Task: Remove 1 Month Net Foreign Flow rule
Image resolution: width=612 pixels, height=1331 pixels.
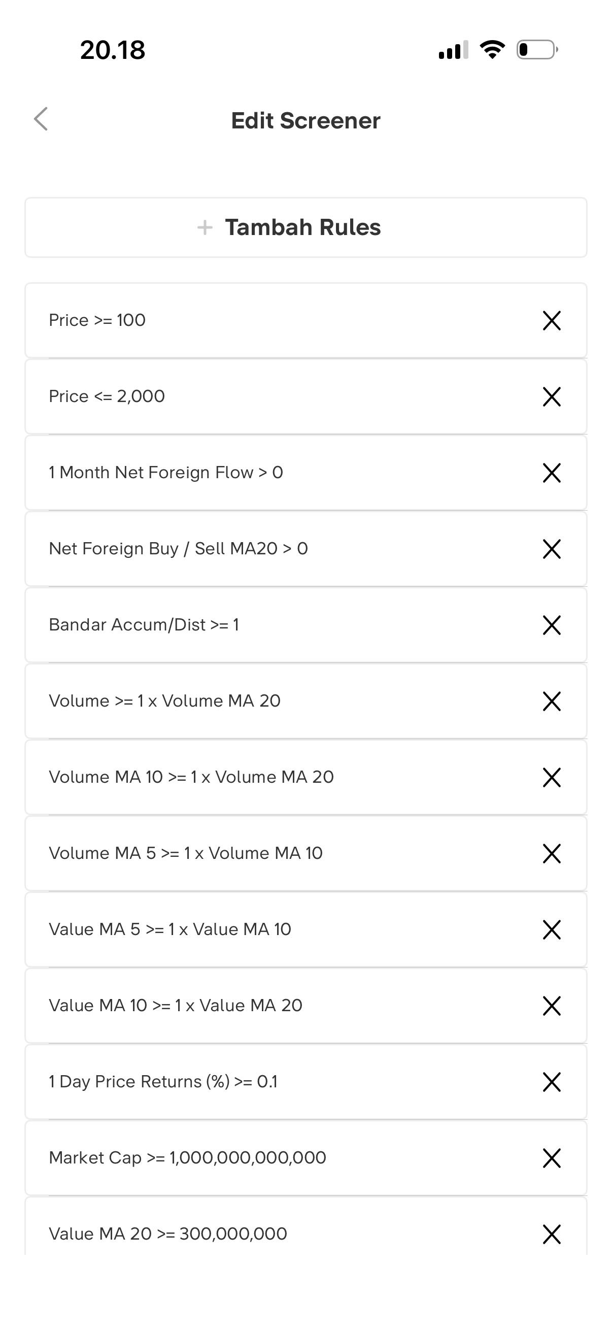Action: tap(552, 473)
